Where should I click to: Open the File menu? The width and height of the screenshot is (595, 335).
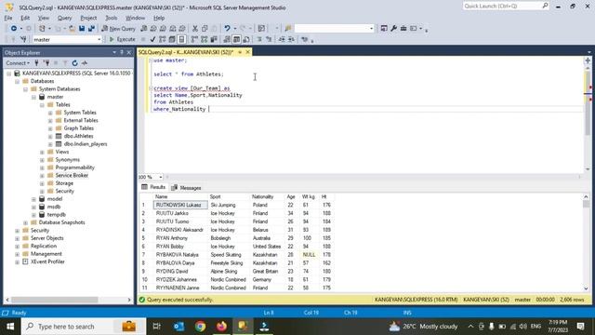tap(8, 18)
